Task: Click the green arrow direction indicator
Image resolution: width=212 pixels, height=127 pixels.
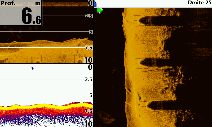Action: pos(100,10)
